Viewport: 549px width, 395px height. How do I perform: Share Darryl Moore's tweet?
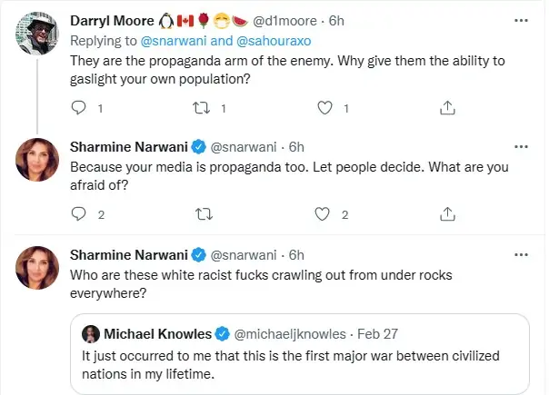click(447, 107)
